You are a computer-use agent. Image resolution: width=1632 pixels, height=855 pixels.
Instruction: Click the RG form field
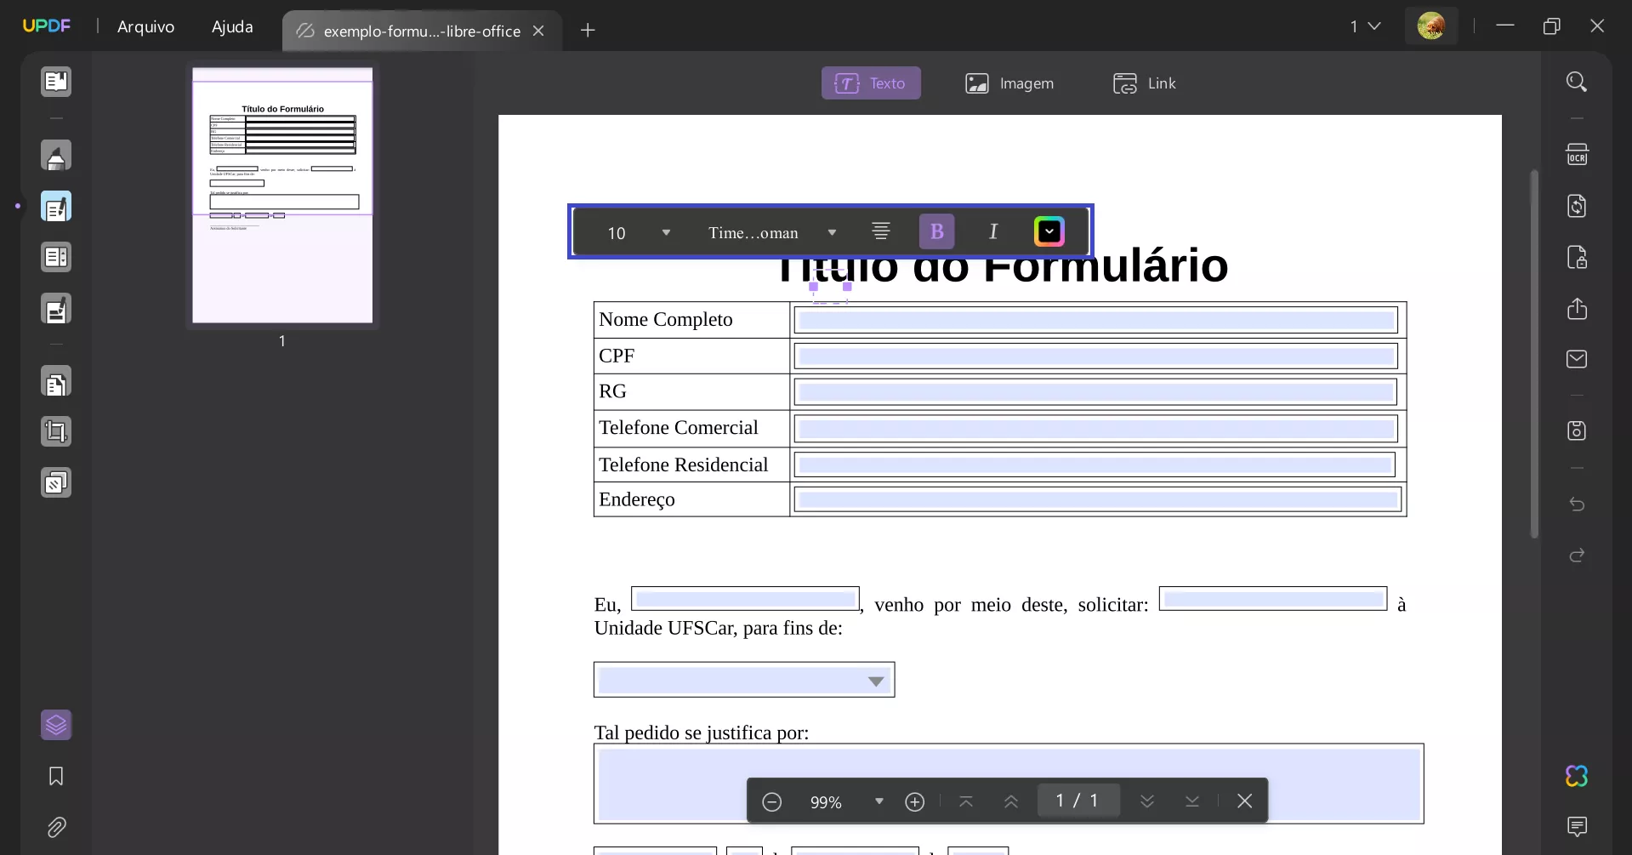pyautogui.click(x=1095, y=391)
